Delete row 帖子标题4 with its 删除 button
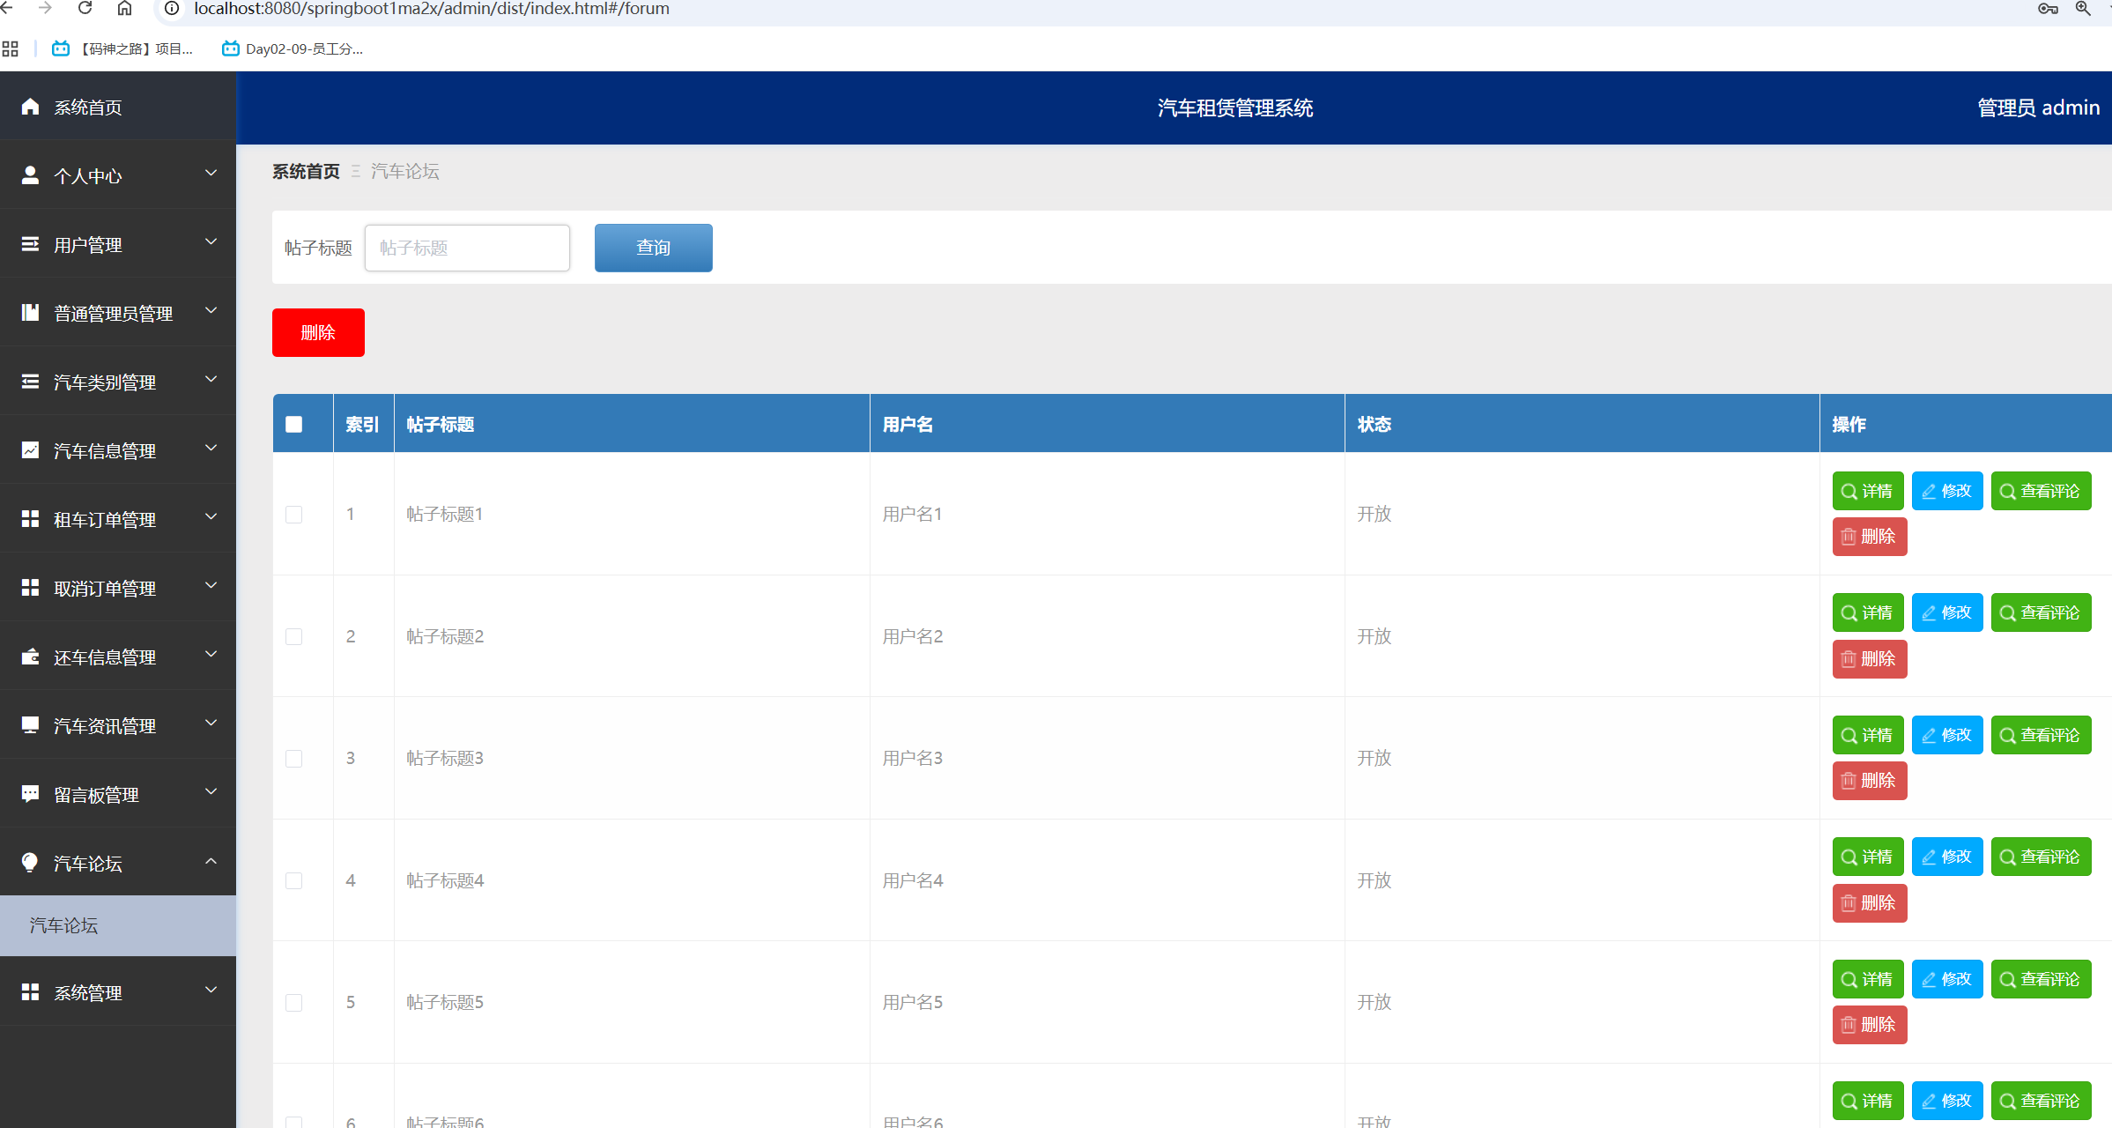Viewport: 2112px width, 1128px height. click(1869, 903)
